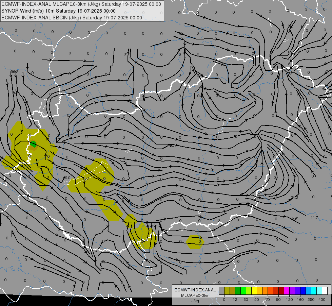The height and width of the screenshot is (306, 332).
Task: Click the MLCAPE0-3km title line in header
Action: (x=81, y=4)
